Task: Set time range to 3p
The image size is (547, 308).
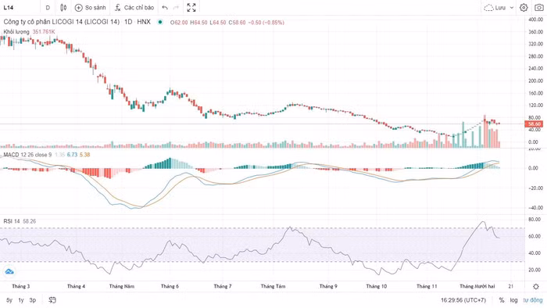Action: point(33,300)
